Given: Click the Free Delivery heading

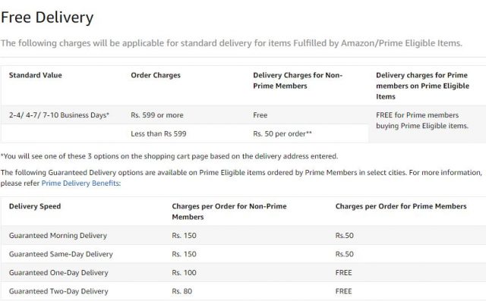Looking at the screenshot, I should click(x=47, y=17).
